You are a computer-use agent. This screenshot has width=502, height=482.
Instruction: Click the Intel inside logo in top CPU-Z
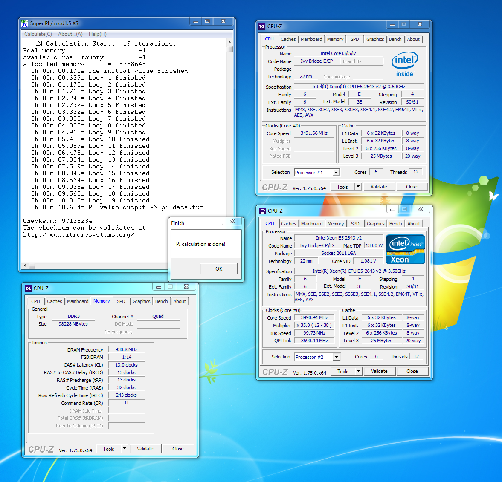coord(405,65)
